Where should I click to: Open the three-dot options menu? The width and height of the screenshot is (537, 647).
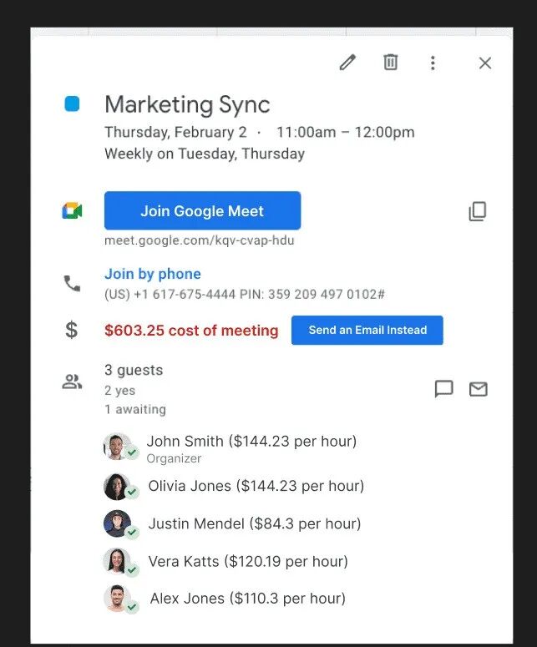click(433, 63)
